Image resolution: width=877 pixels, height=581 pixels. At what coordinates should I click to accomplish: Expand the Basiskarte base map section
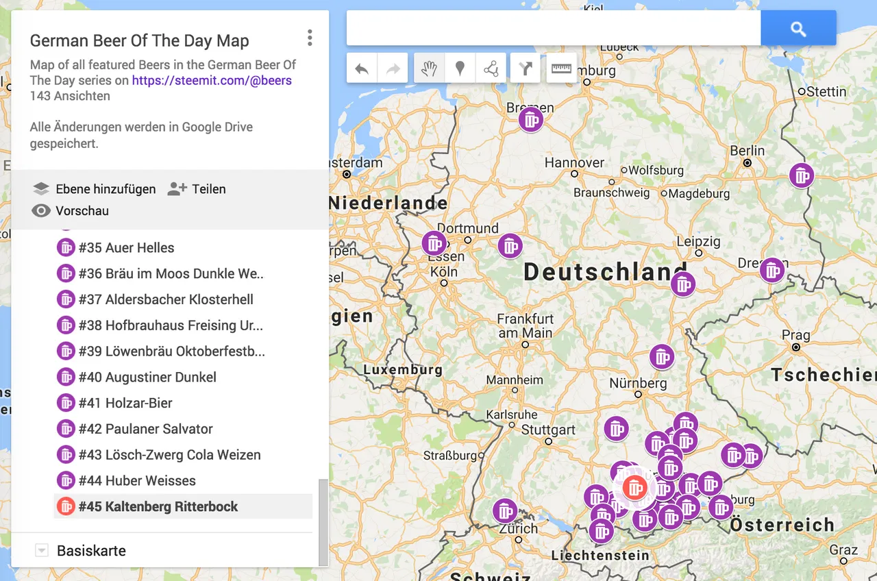point(42,551)
